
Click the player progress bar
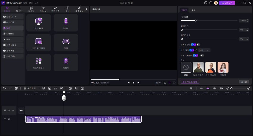point(133,79)
